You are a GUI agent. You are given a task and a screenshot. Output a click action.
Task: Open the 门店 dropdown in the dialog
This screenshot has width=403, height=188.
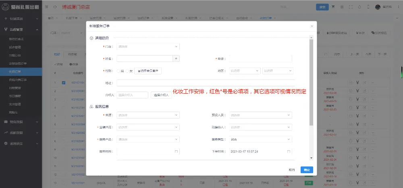pos(147,47)
